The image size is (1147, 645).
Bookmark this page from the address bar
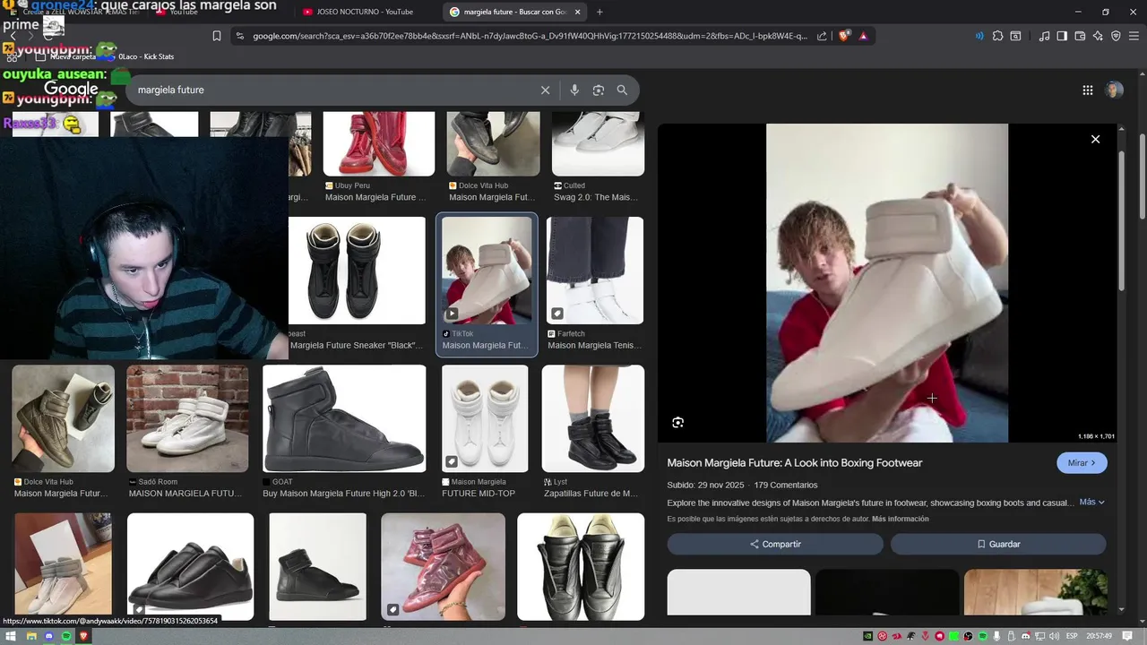tap(217, 36)
